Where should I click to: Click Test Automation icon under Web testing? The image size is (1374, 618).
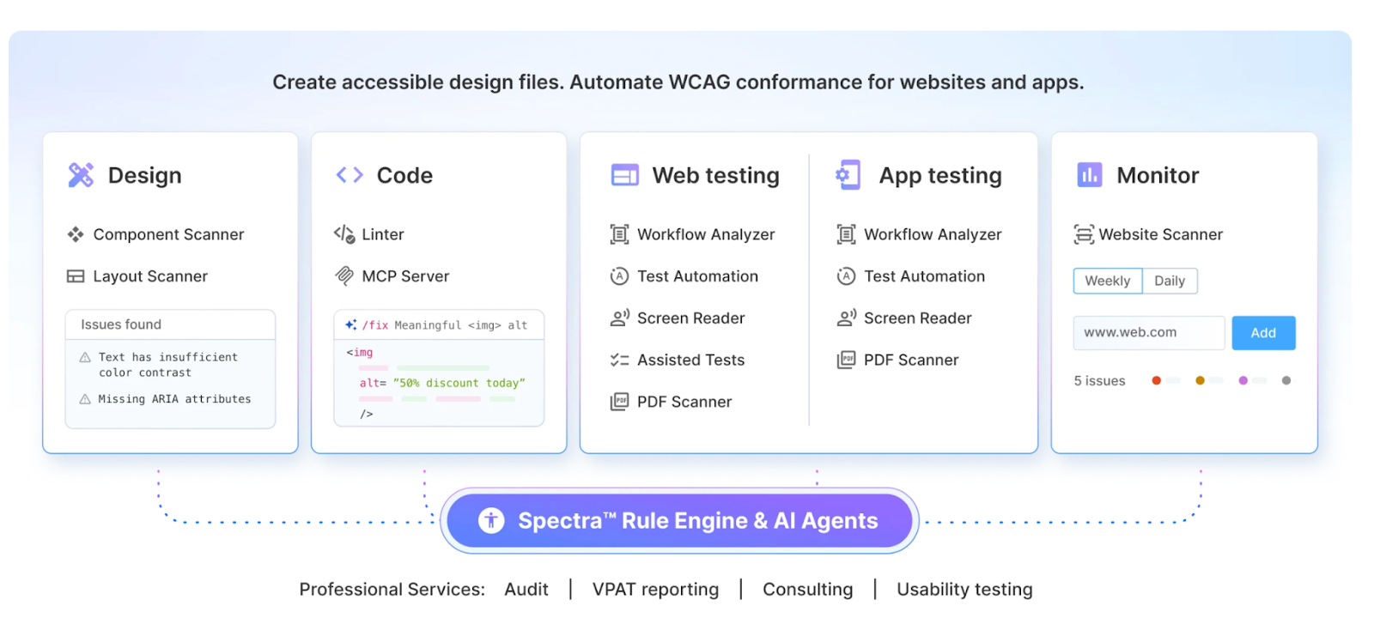619,276
